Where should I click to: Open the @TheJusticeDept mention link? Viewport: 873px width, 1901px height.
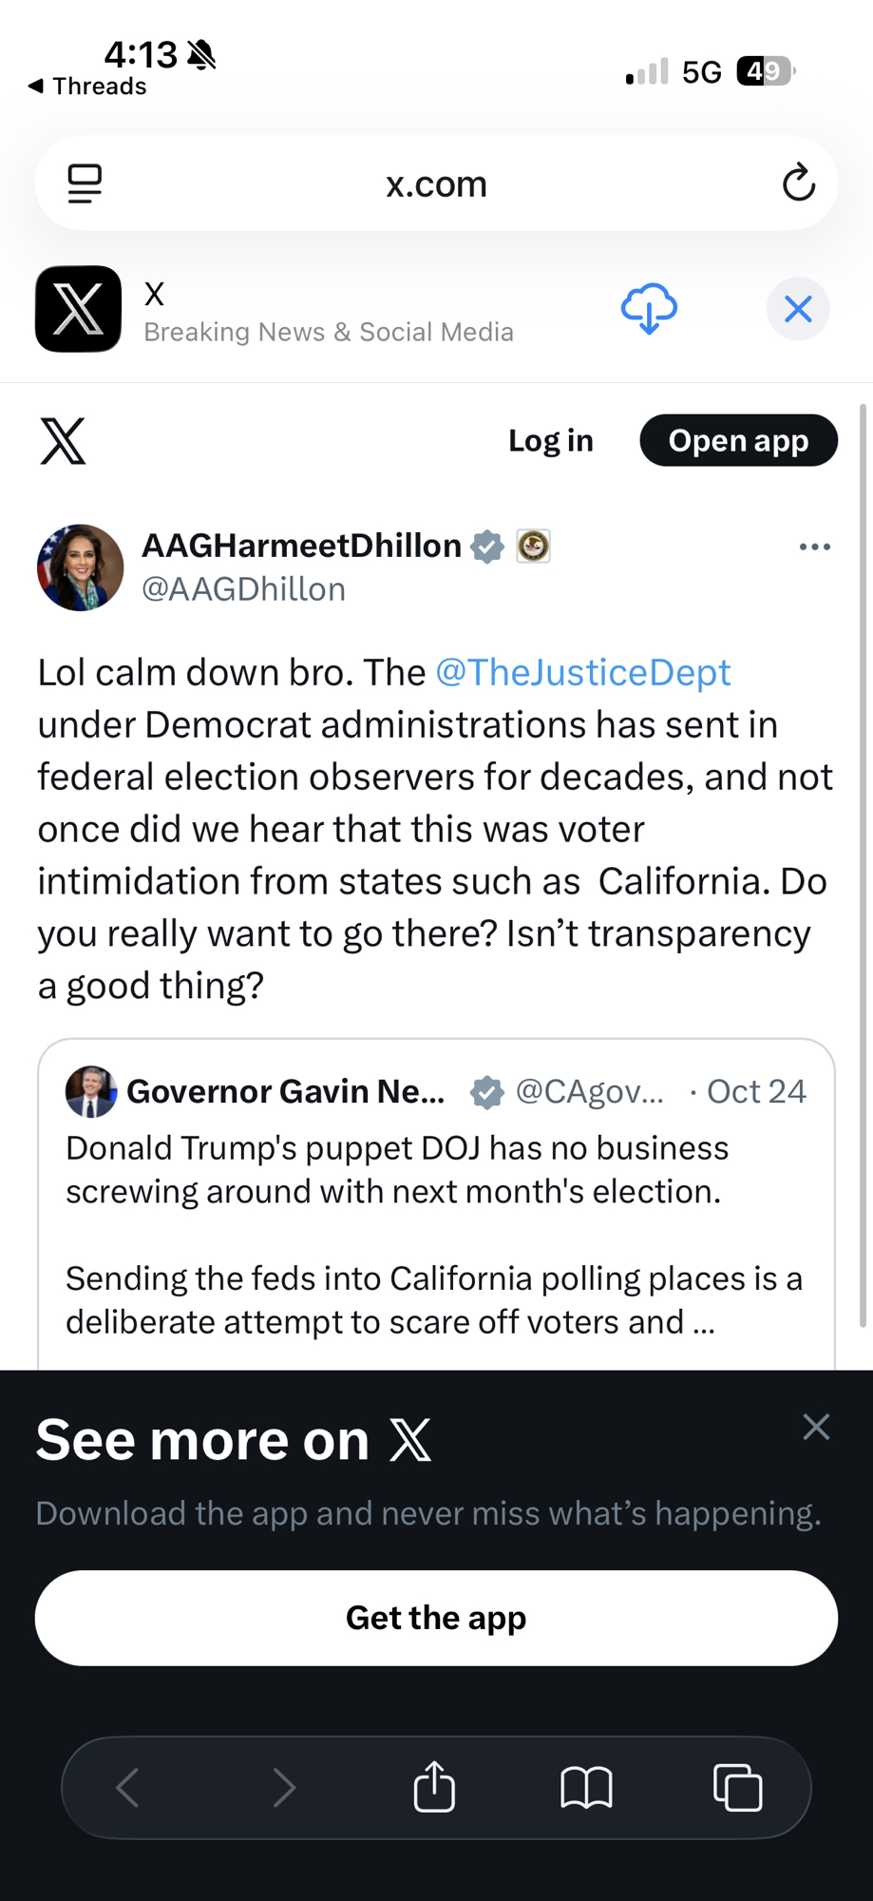pyautogui.click(x=582, y=672)
